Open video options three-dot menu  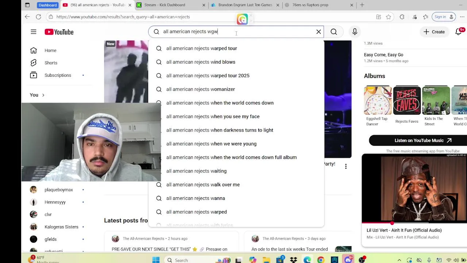click(346, 167)
